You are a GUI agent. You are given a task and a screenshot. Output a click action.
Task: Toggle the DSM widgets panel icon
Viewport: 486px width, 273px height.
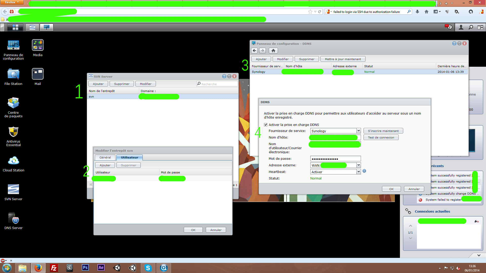pos(480,27)
